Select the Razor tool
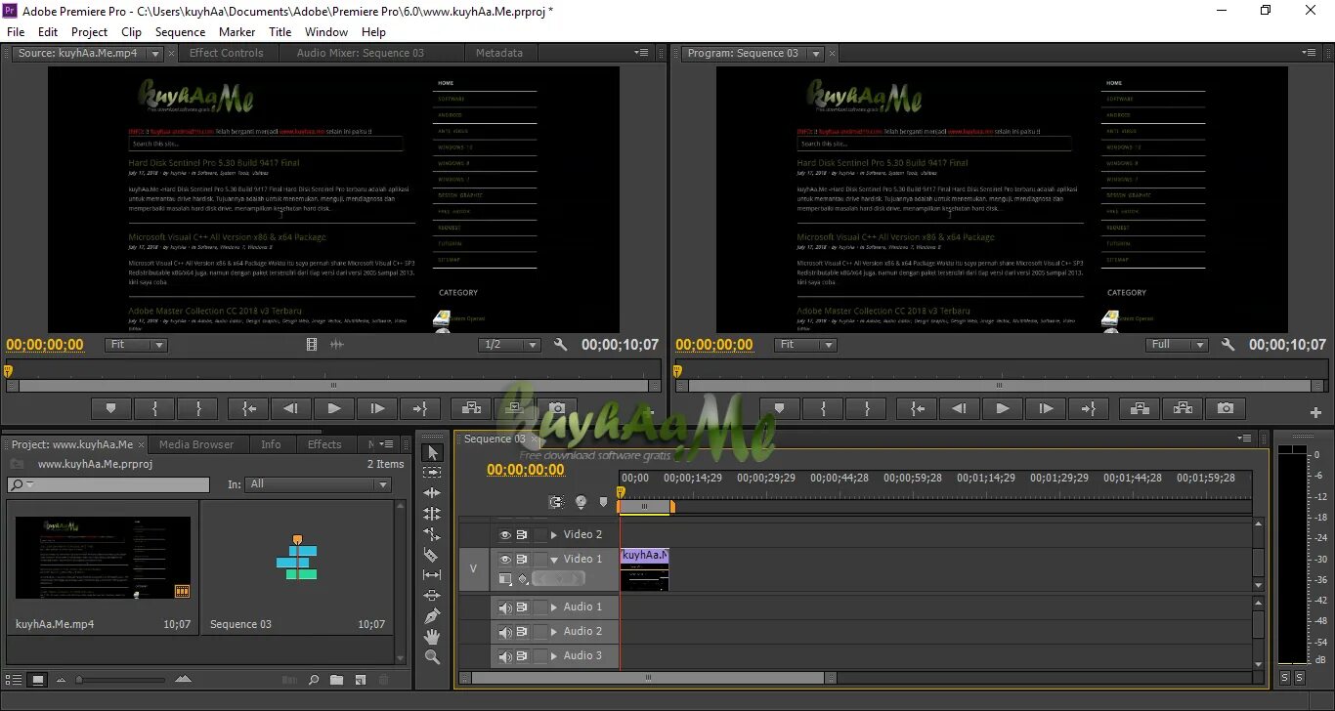 click(x=432, y=555)
